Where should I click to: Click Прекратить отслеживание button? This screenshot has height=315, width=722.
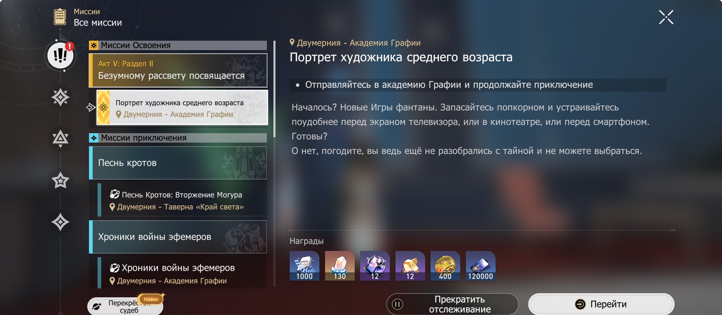pyautogui.click(x=452, y=304)
